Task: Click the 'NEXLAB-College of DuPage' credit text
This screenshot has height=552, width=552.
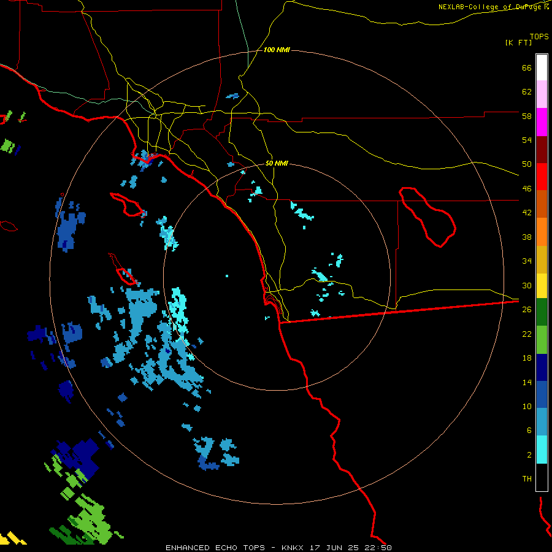Action: (x=490, y=7)
